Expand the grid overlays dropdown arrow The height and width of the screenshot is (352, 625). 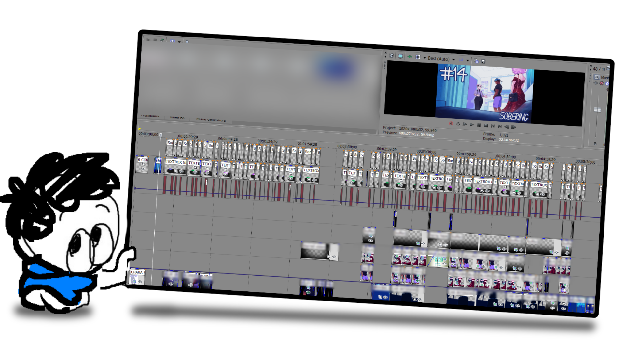pyautogui.click(x=468, y=60)
